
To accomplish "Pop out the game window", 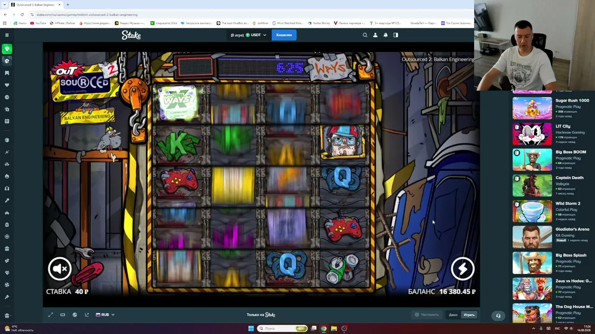I will [87, 315].
